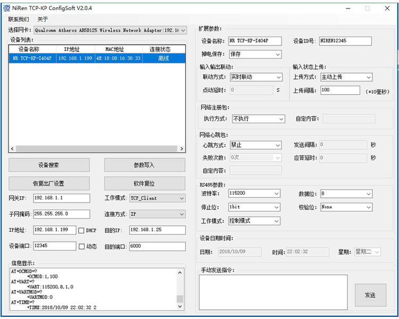The height and width of the screenshot is (319, 399).
Task: Toggle the 动态 port checkbox
Action: [81, 247]
